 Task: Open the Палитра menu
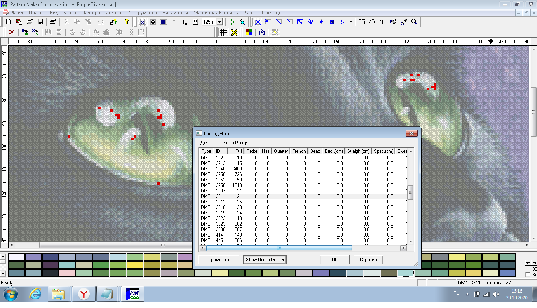tap(91, 13)
